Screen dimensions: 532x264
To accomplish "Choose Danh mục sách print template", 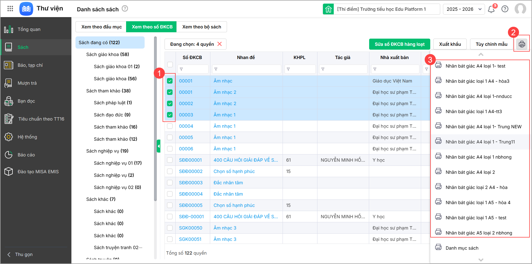I will pos(480,248).
